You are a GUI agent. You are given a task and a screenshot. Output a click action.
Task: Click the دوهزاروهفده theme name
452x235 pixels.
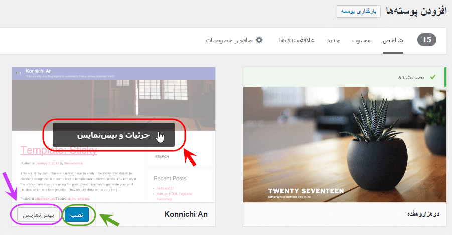423,214
